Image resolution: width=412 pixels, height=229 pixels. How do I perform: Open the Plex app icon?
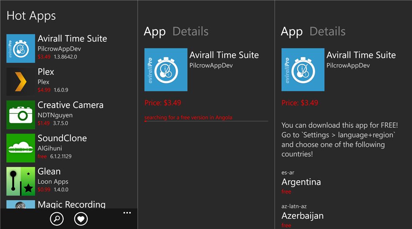click(x=21, y=81)
